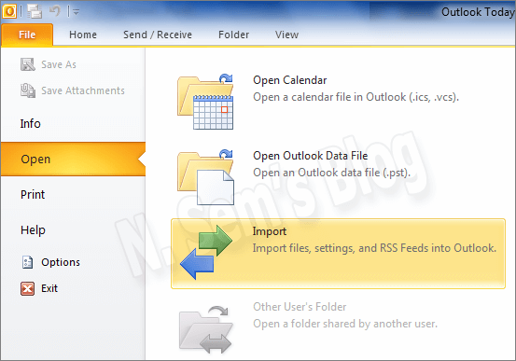Go to the Print section

(x=33, y=194)
